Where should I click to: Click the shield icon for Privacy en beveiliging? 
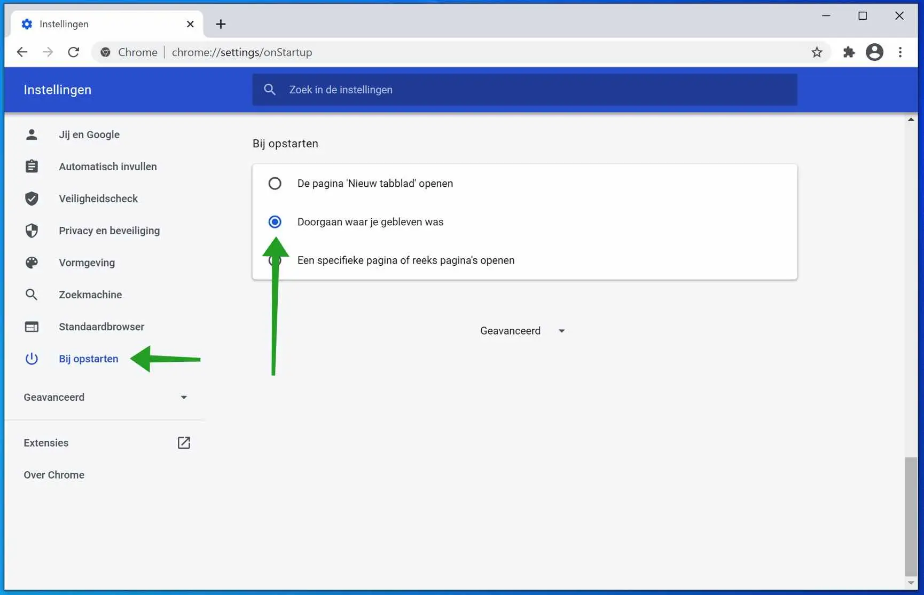pos(32,231)
